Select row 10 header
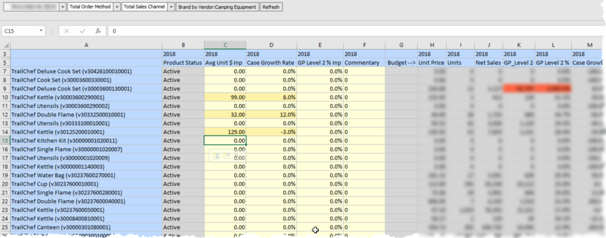This screenshot has width=606, height=238. 5,97
